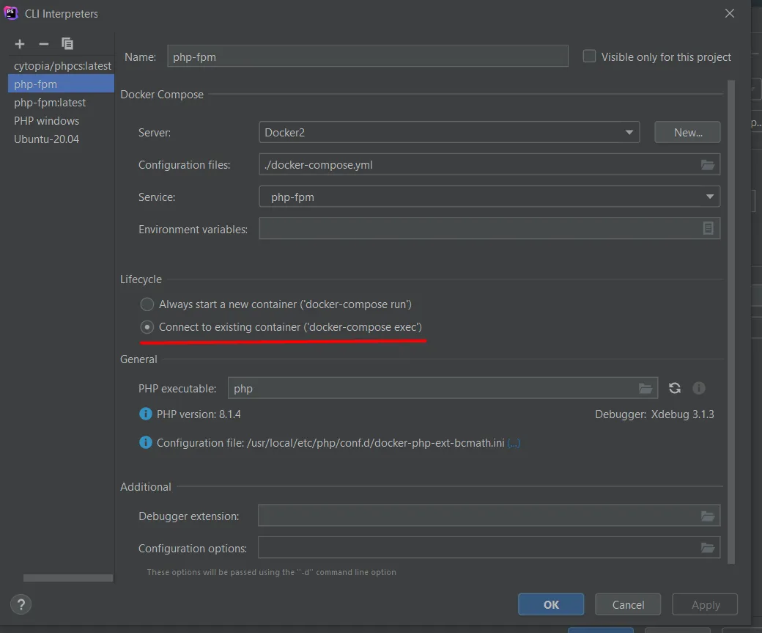Reload PHP info with refresh icon
This screenshot has width=762, height=633.
tap(675, 388)
